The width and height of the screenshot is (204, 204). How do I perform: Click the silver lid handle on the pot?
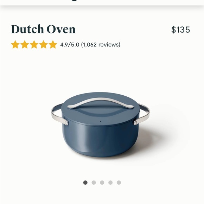[x=101, y=103]
